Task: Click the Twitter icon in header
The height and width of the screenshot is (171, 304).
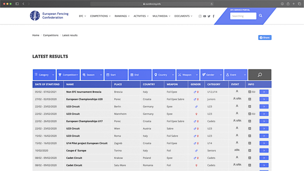Action: coord(209,16)
